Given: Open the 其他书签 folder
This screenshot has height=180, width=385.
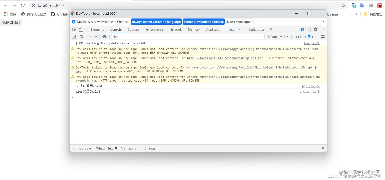Looking at the screenshot, I should (x=373, y=14).
